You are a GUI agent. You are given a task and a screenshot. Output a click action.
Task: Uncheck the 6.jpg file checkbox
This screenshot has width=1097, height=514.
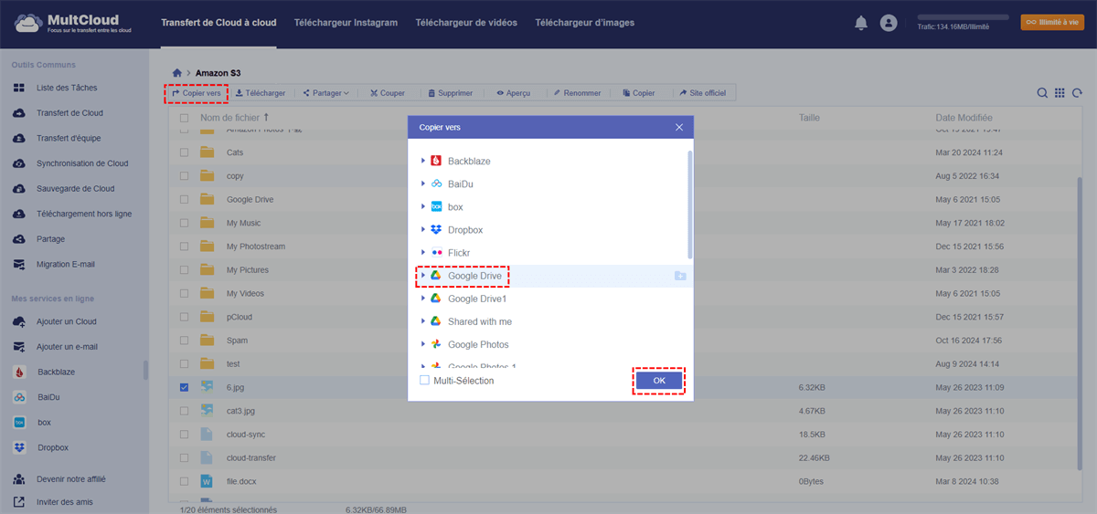pos(185,387)
